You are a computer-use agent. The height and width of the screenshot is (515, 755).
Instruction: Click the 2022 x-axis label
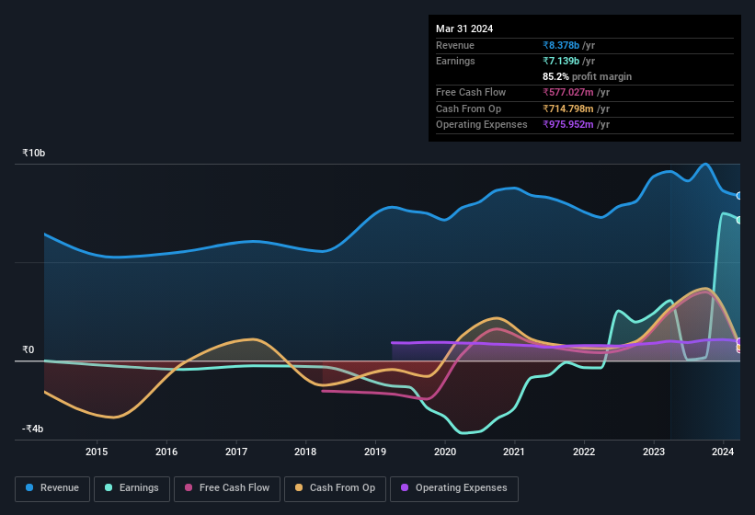pyautogui.click(x=584, y=452)
